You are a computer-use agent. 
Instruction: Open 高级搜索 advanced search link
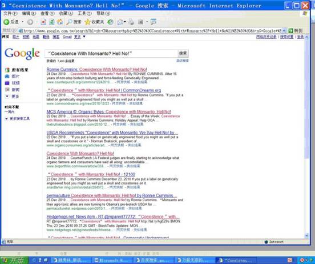[183, 61]
